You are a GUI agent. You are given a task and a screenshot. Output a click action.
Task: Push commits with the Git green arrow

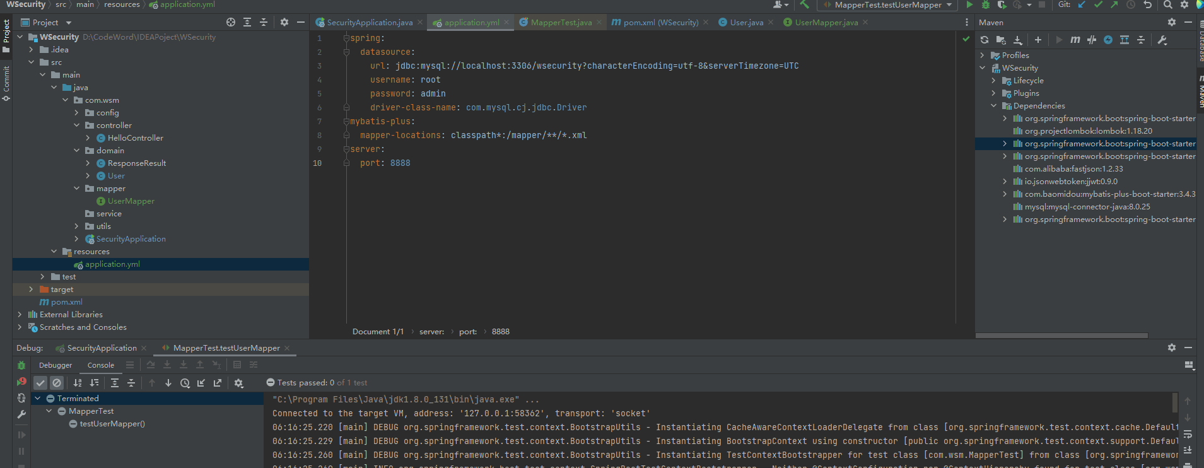coord(1114,4)
